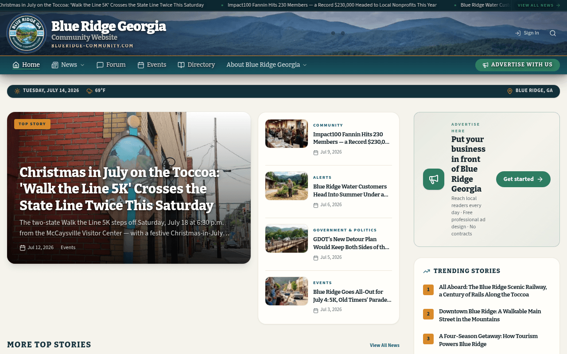
Task: Click trending rank badge number 2
Action: (x=428, y=315)
